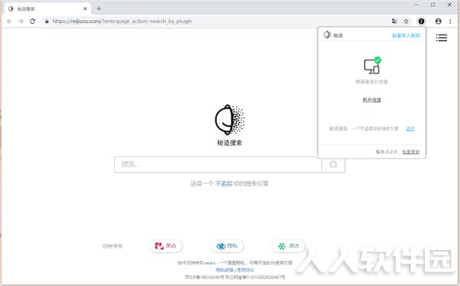
Task: Click the 跨屏登录已连接 status text
Action: (372, 81)
